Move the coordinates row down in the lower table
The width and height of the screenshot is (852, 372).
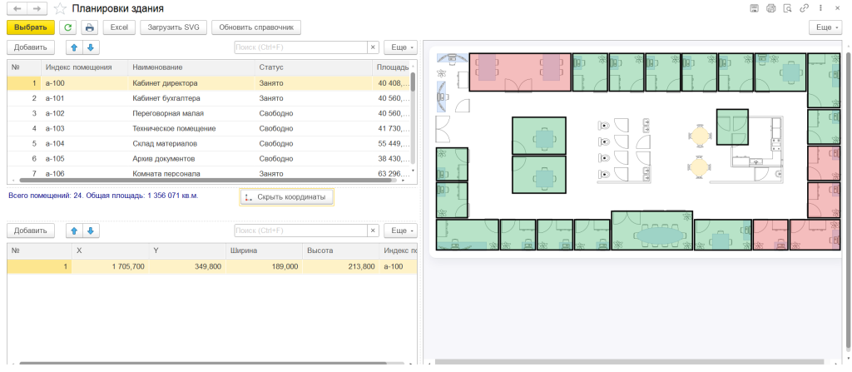(92, 231)
